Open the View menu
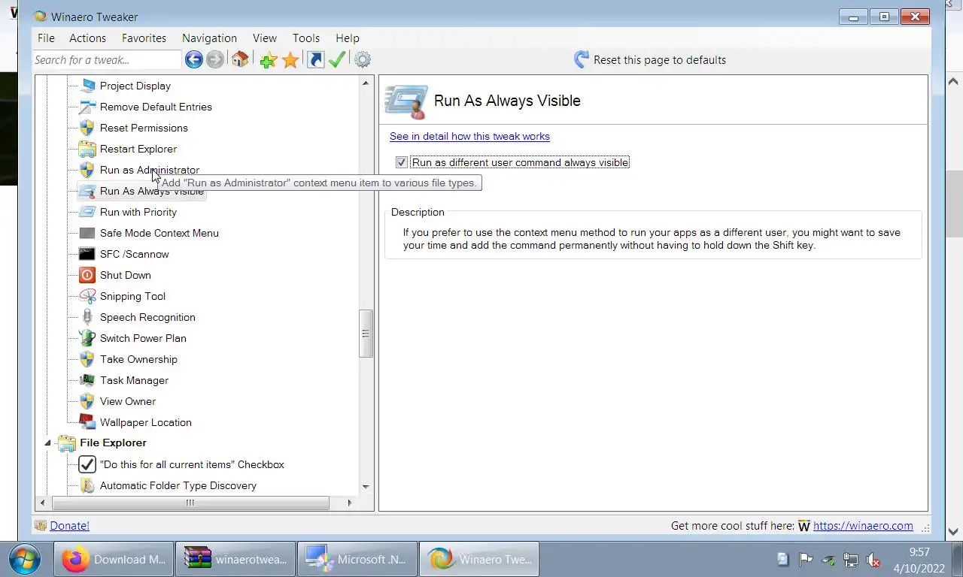The width and height of the screenshot is (963, 577). click(265, 38)
